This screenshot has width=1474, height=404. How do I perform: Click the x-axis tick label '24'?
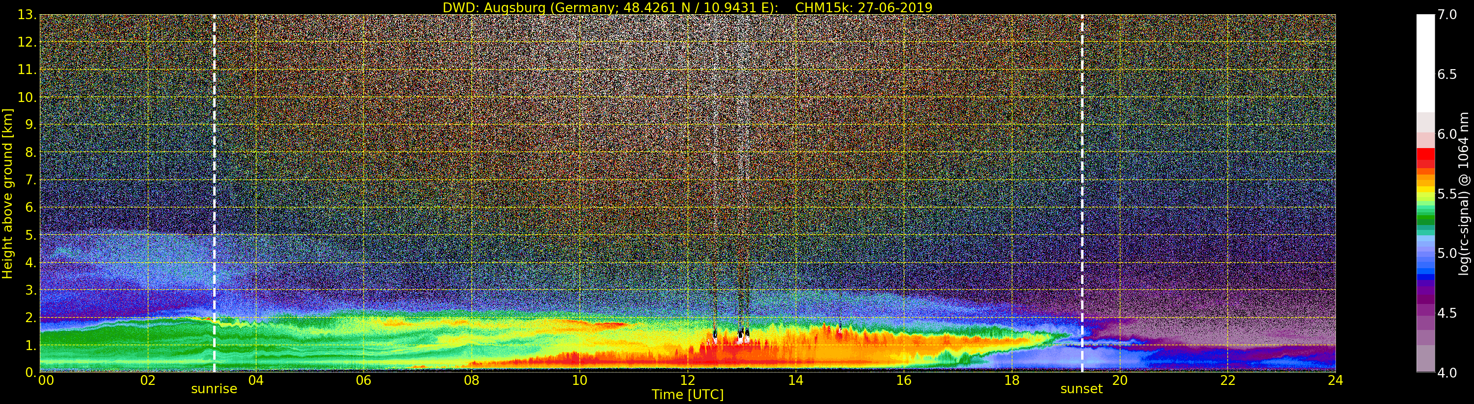coord(1335,380)
